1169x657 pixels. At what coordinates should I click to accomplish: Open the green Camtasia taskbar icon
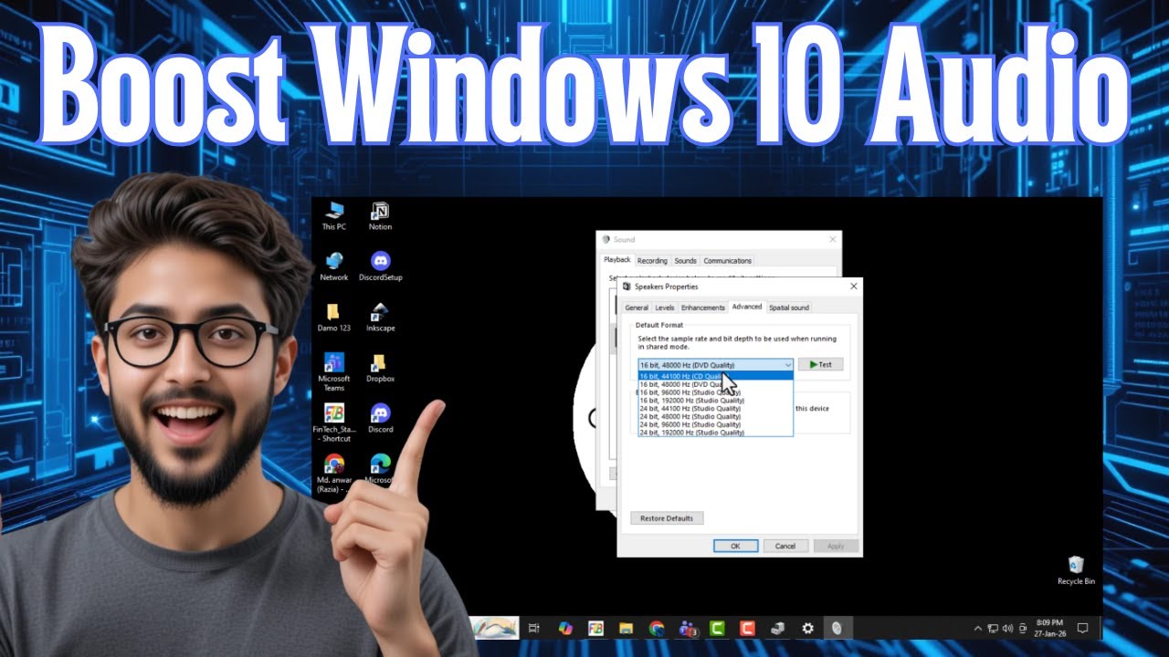click(717, 628)
